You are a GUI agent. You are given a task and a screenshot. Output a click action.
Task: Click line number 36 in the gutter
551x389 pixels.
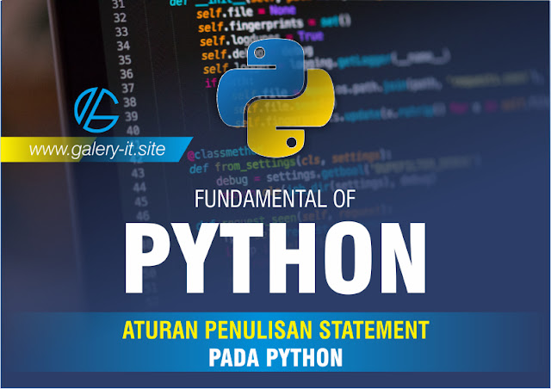click(x=127, y=74)
